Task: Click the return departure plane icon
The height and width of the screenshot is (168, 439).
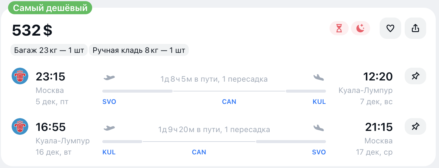Action: coord(109,128)
